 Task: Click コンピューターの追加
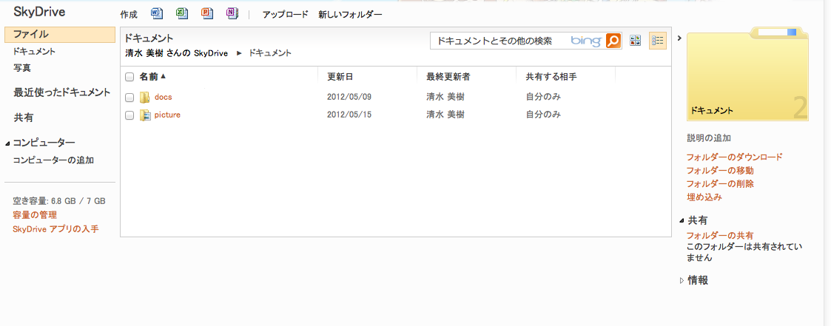coord(53,160)
